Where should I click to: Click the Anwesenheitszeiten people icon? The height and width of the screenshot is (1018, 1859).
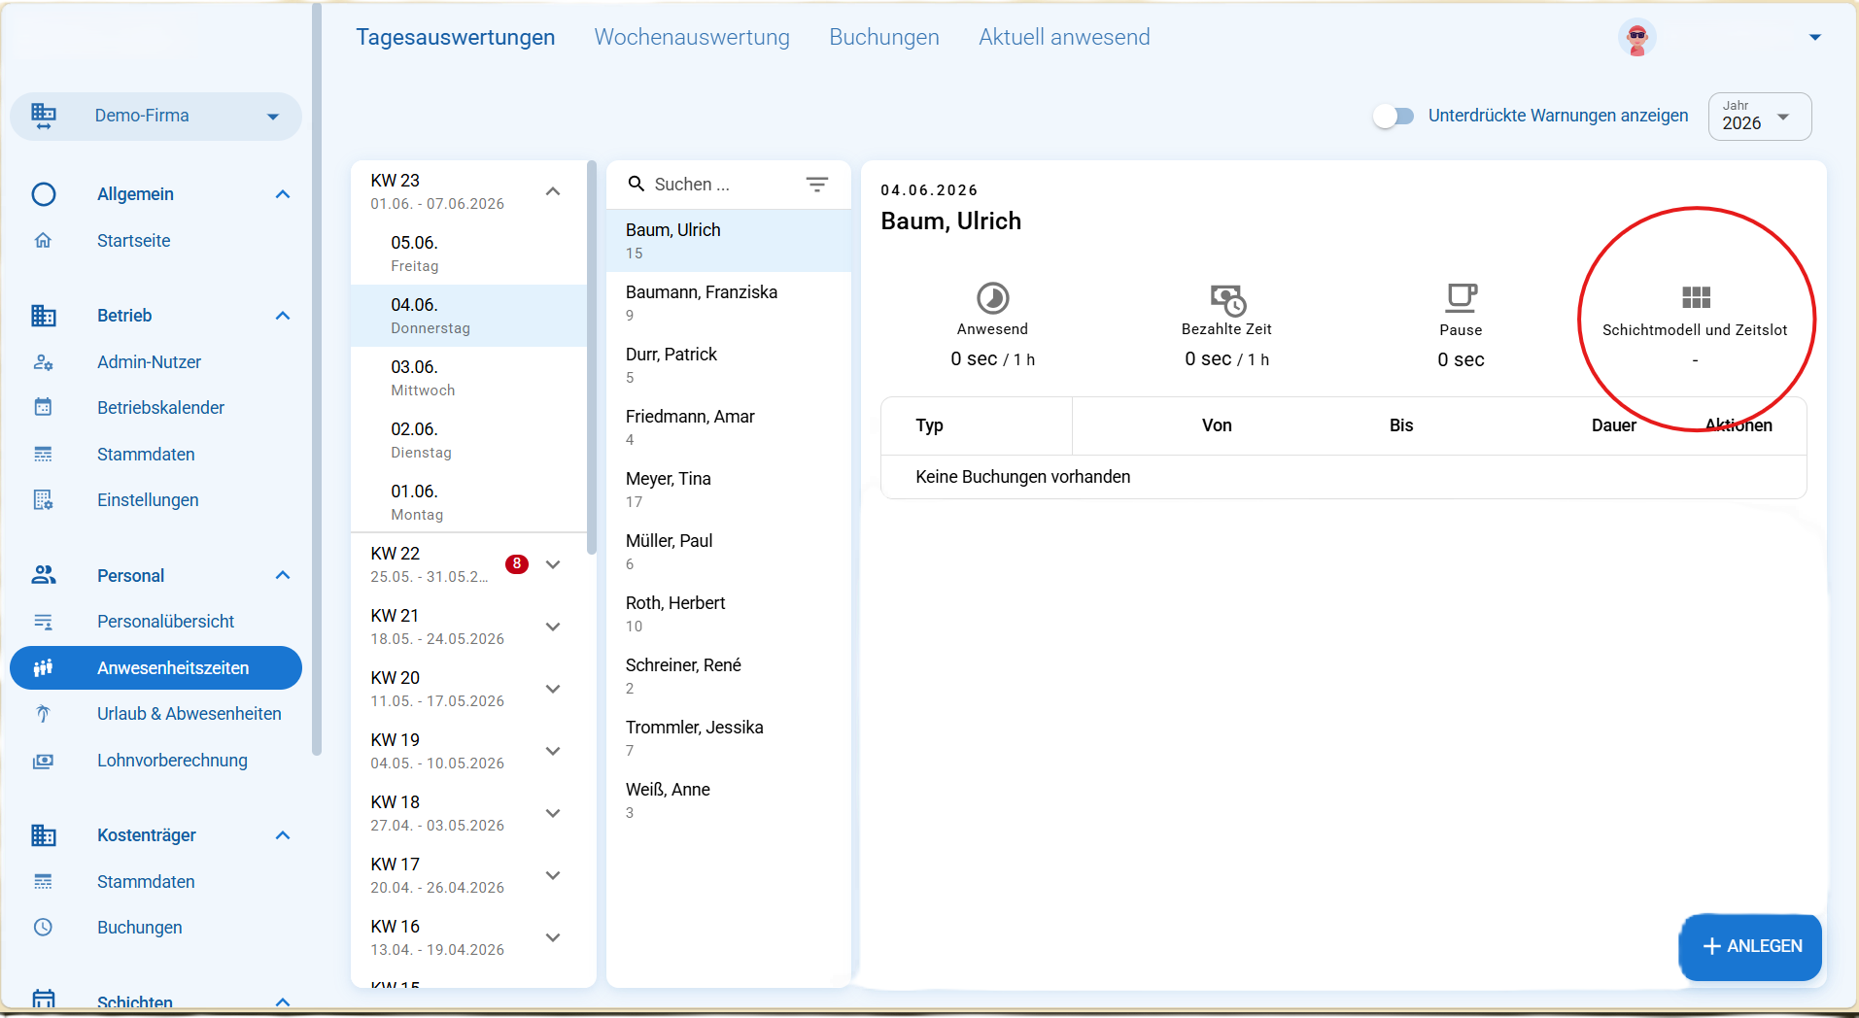coord(43,667)
